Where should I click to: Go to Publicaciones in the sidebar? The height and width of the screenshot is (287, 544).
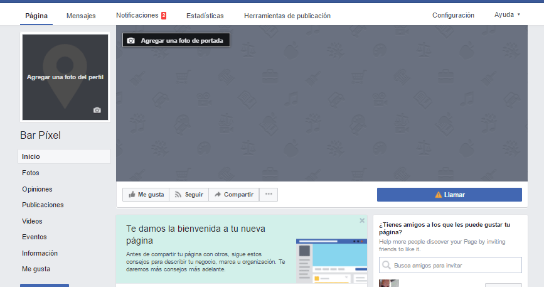pos(43,205)
